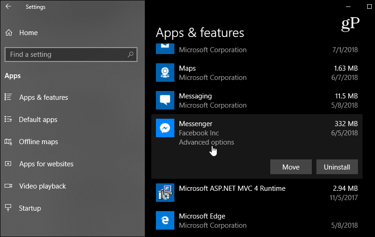Click the 2.94 MB size value
This screenshot has height=237, width=375.
(x=345, y=188)
